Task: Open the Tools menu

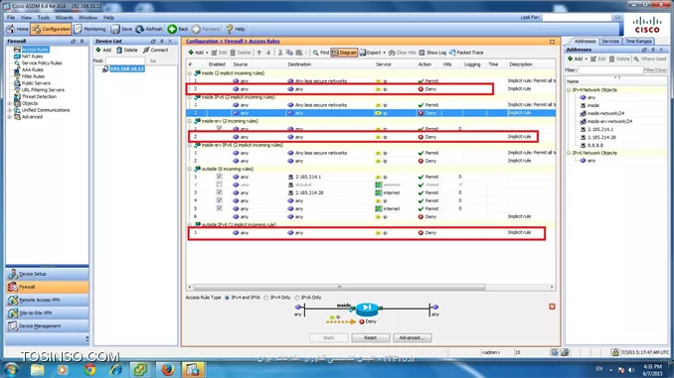Action: click(44, 18)
